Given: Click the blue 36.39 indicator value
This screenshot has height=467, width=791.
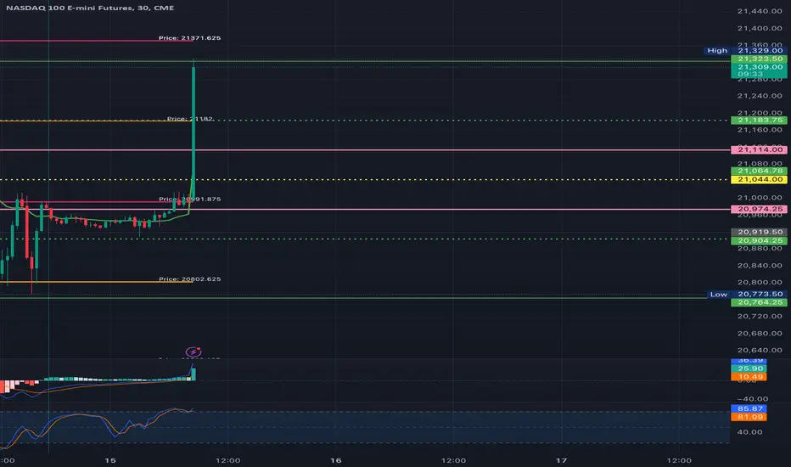Looking at the screenshot, I should click(749, 361).
